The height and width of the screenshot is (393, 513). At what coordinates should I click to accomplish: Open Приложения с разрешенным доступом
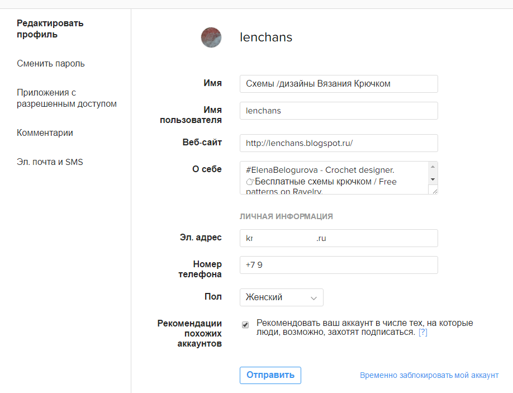[x=66, y=98]
